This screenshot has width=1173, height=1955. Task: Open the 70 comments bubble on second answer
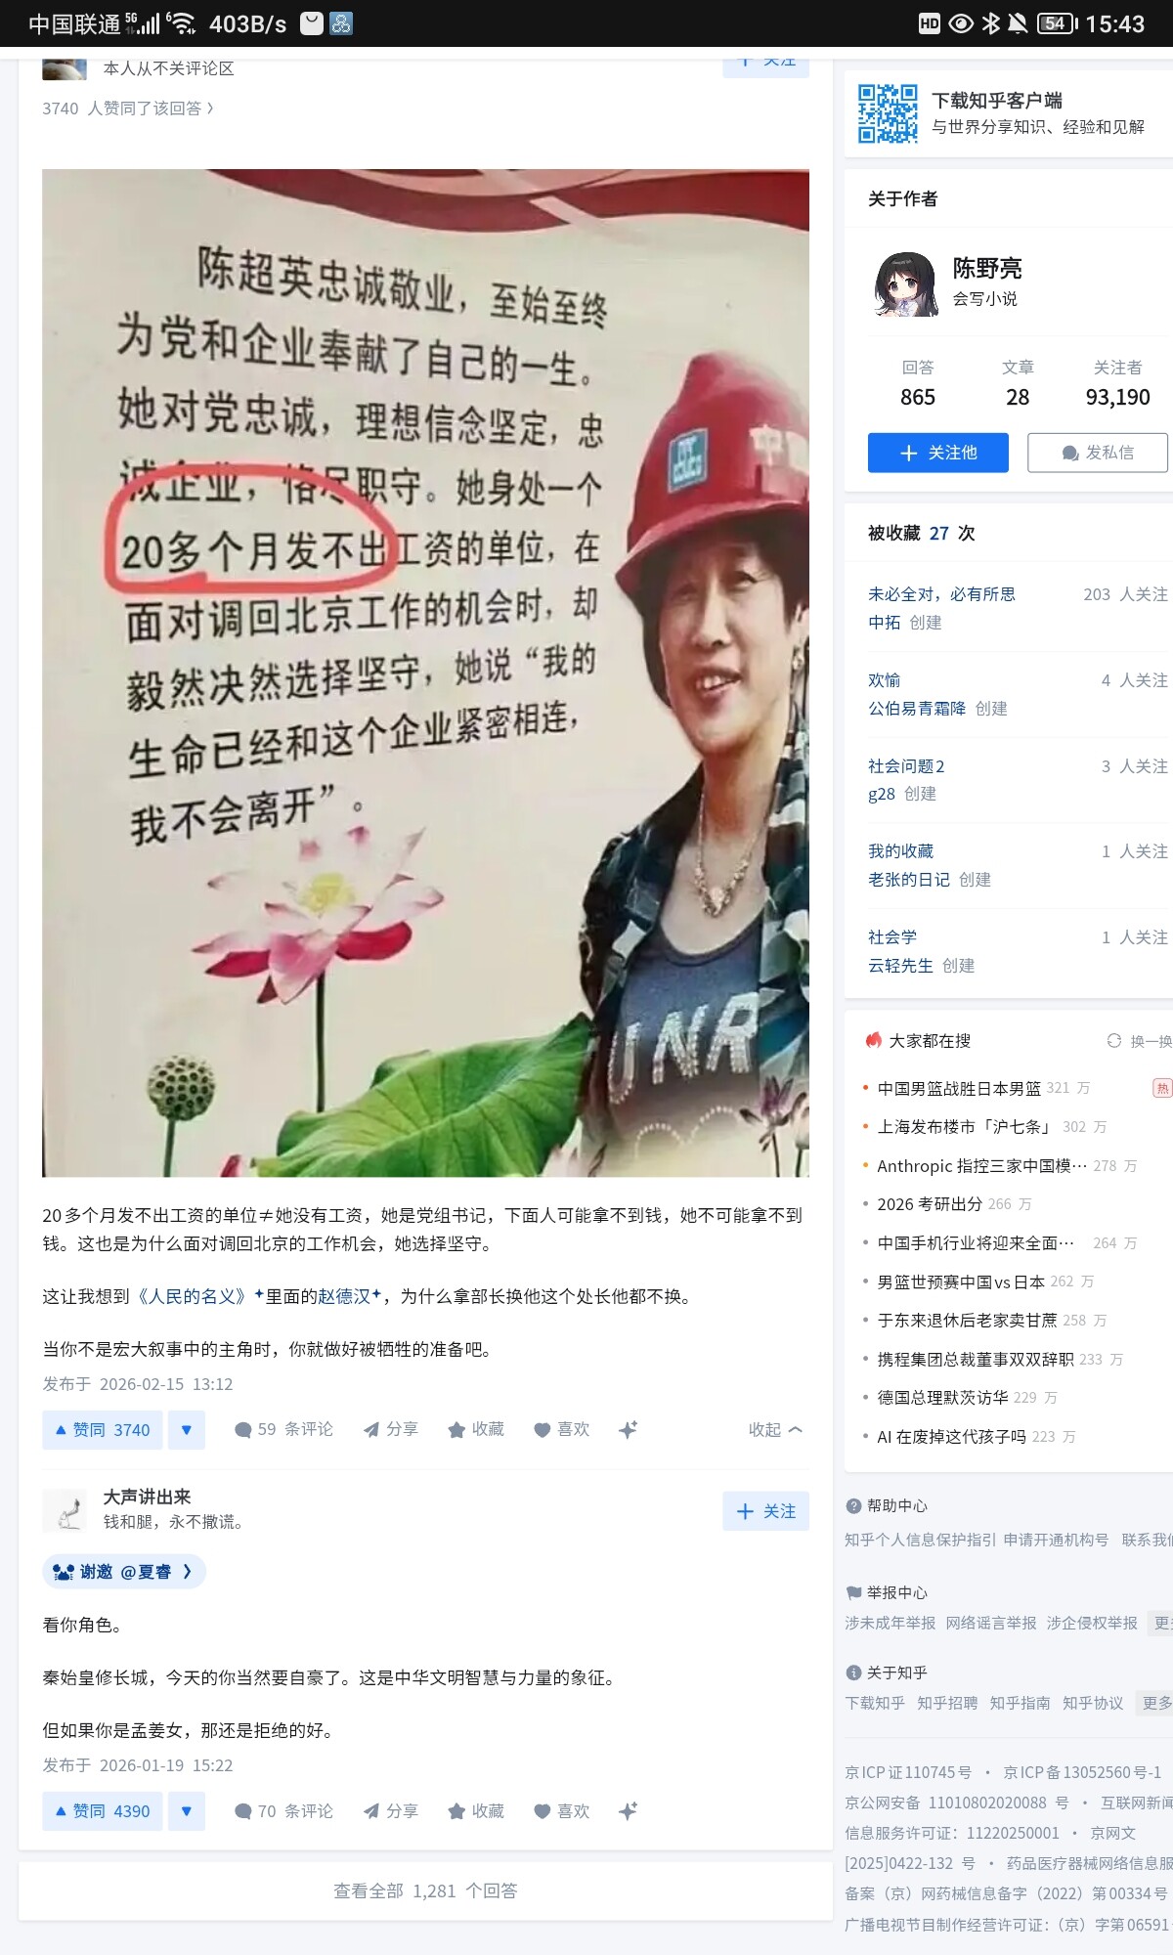click(x=243, y=1811)
